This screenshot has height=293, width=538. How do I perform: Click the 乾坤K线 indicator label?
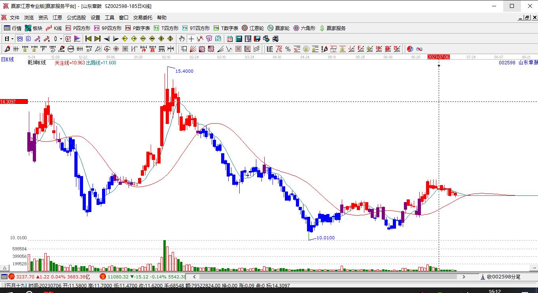37,62
